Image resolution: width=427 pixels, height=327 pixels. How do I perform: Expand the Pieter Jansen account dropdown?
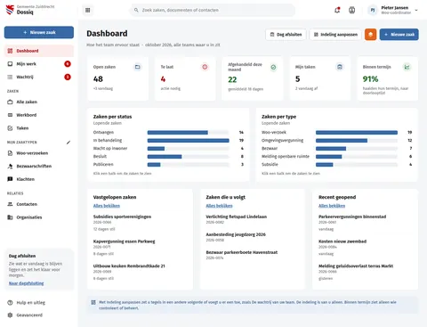(416, 10)
